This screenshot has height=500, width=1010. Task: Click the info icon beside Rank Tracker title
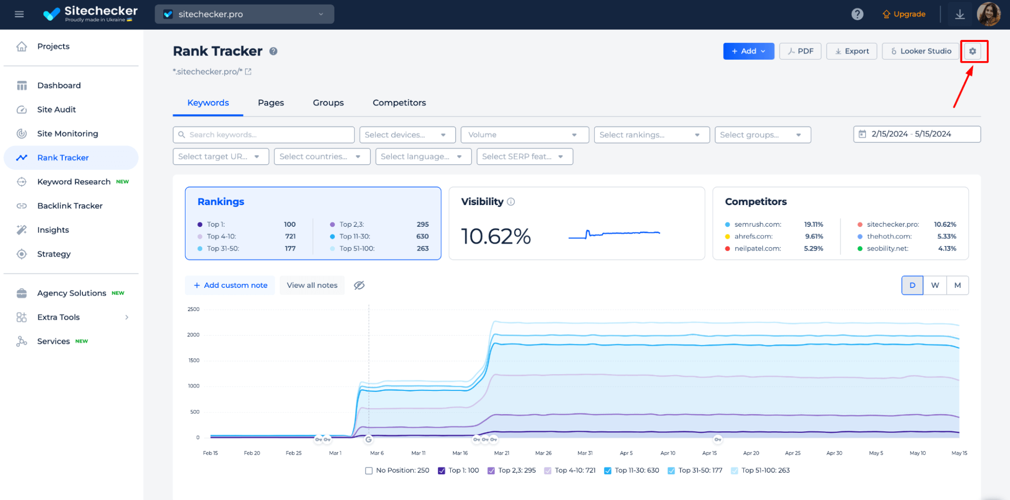[273, 51]
